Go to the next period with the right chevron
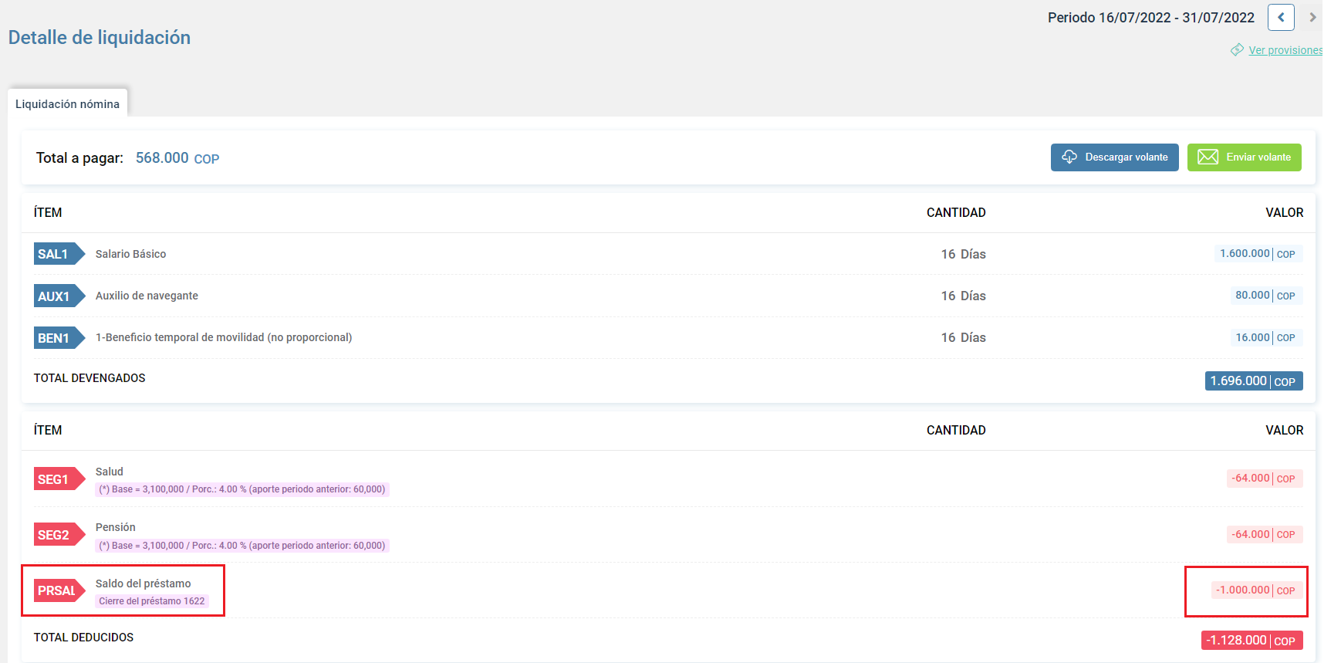 pyautogui.click(x=1312, y=17)
